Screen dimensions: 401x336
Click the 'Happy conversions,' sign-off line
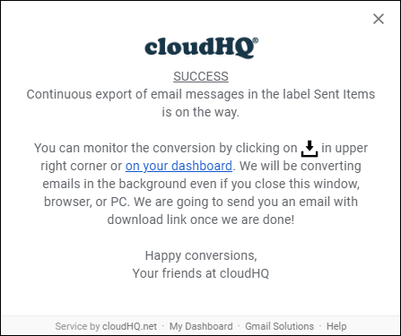click(201, 256)
